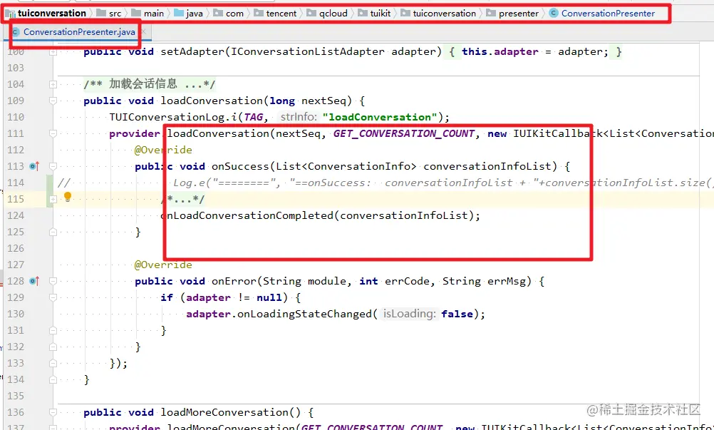Open the com breadcrumb folder
The image size is (714, 430).
(229, 14)
